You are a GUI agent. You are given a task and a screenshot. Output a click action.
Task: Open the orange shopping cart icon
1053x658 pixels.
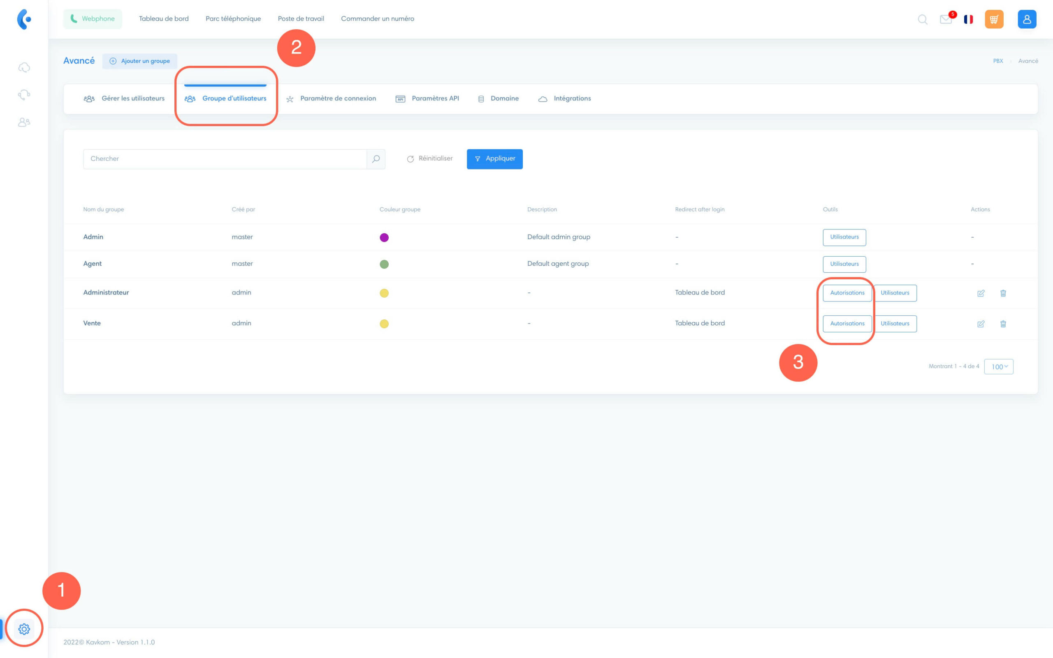click(x=994, y=19)
